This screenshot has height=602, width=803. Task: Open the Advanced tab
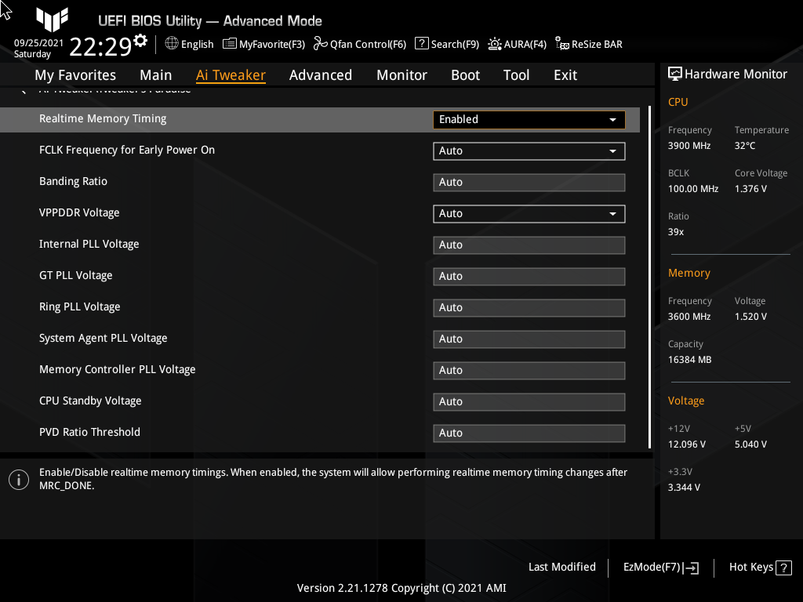click(321, 75)
